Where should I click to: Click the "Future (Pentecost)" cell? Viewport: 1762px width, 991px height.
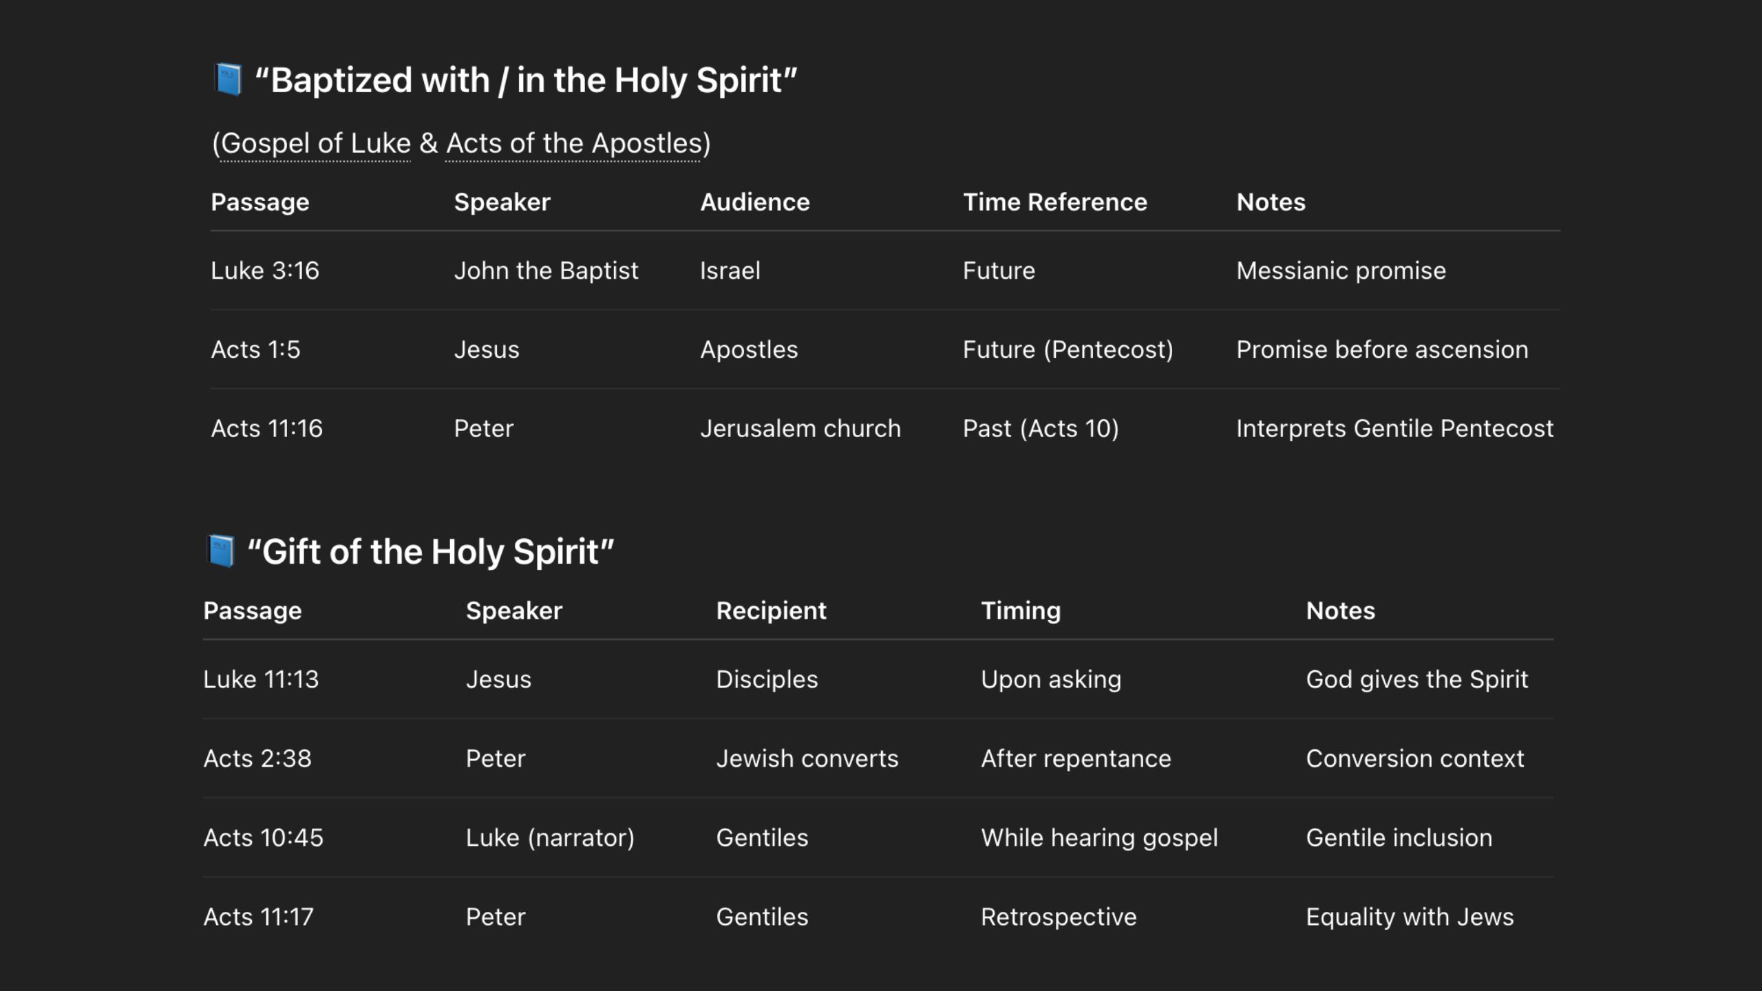pos(1068,350)
